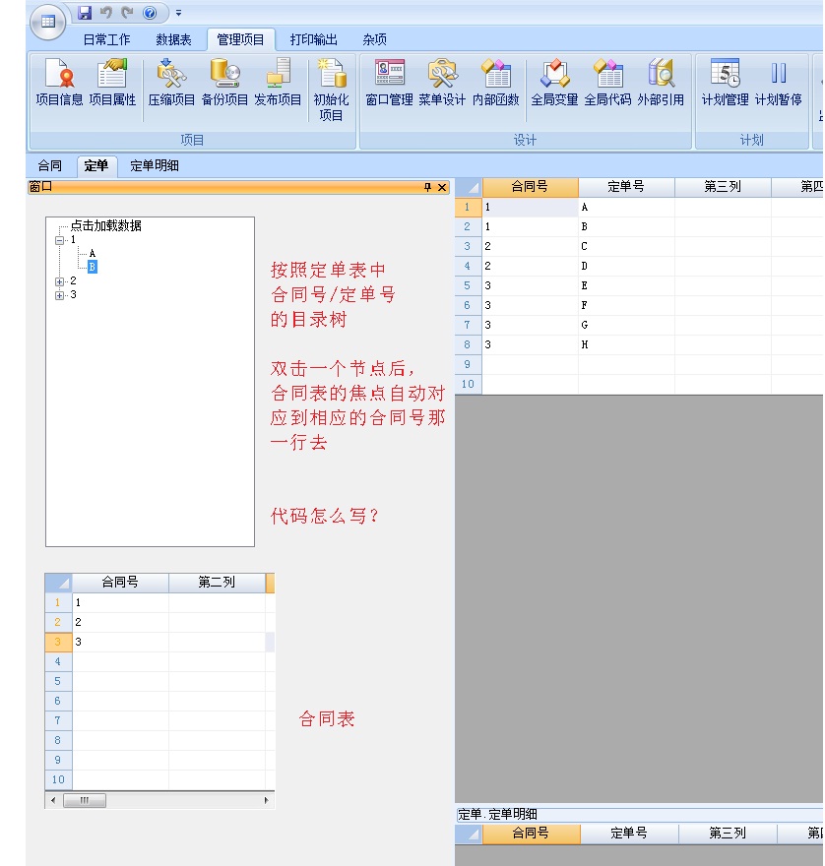Switch to the 日常工作 ribbon tab
The height and width of the screenshot is (866, 825).
[106, 39]
